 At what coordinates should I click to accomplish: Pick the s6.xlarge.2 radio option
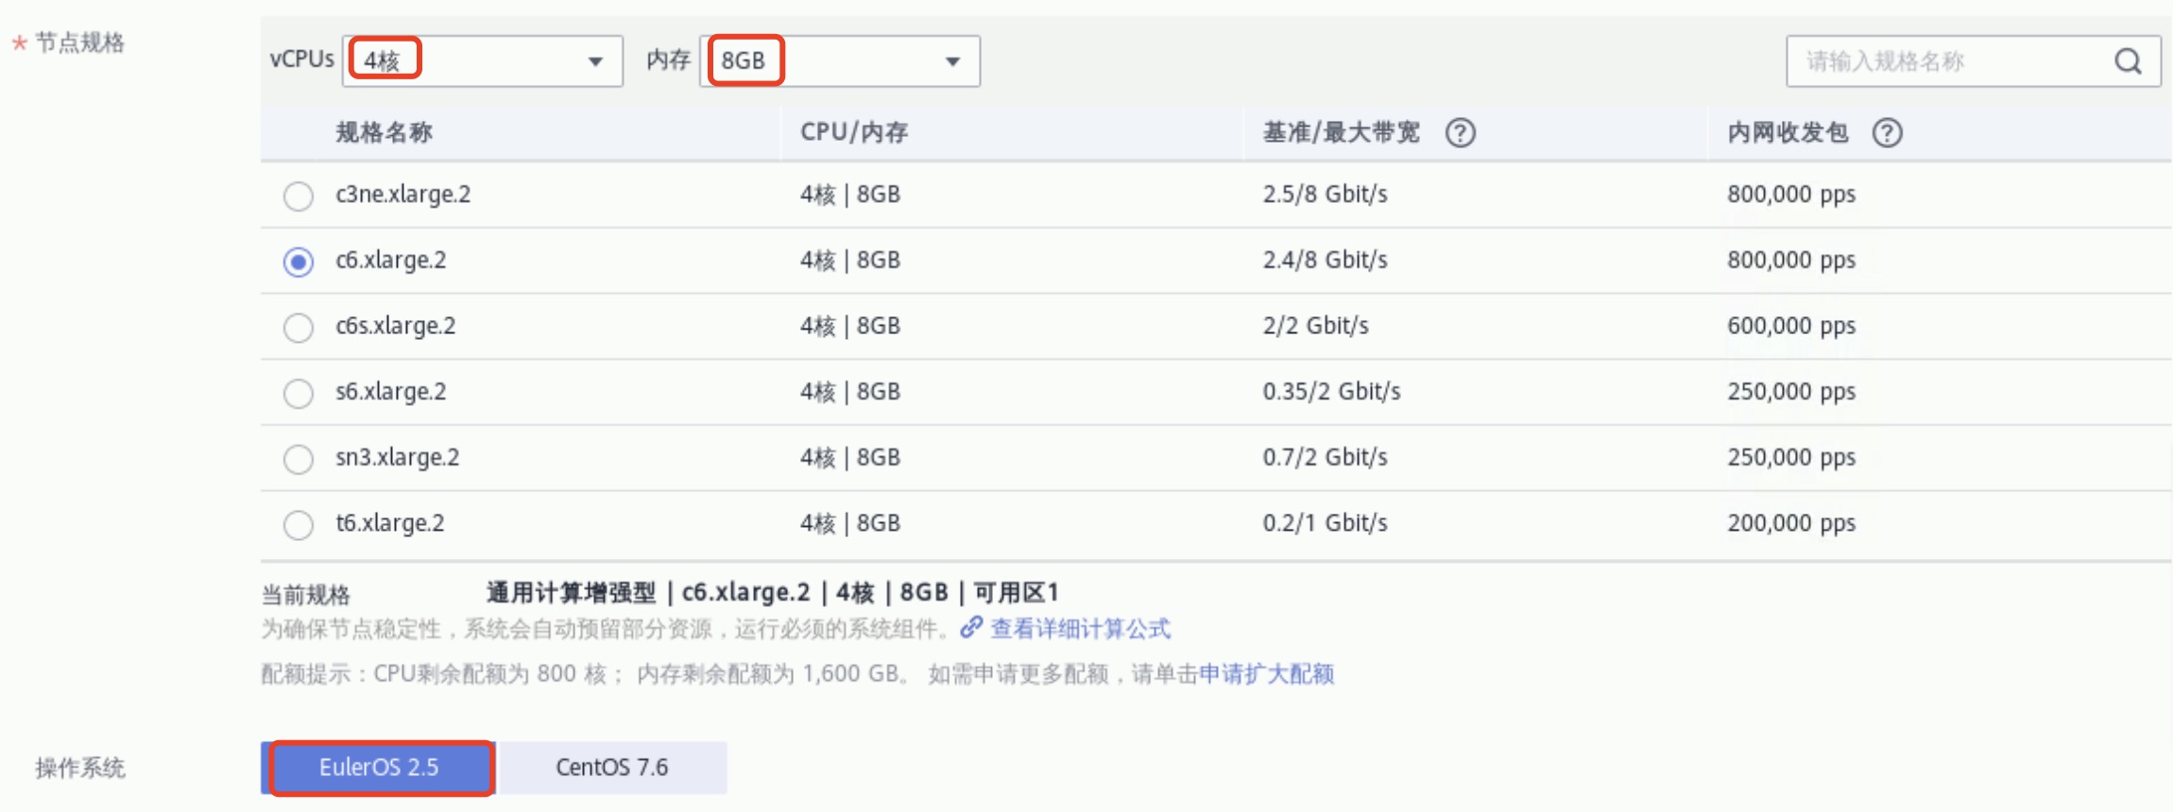click(299, 393)
